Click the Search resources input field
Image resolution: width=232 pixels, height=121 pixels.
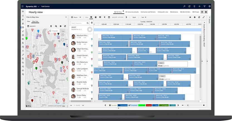tap(80, 23)
